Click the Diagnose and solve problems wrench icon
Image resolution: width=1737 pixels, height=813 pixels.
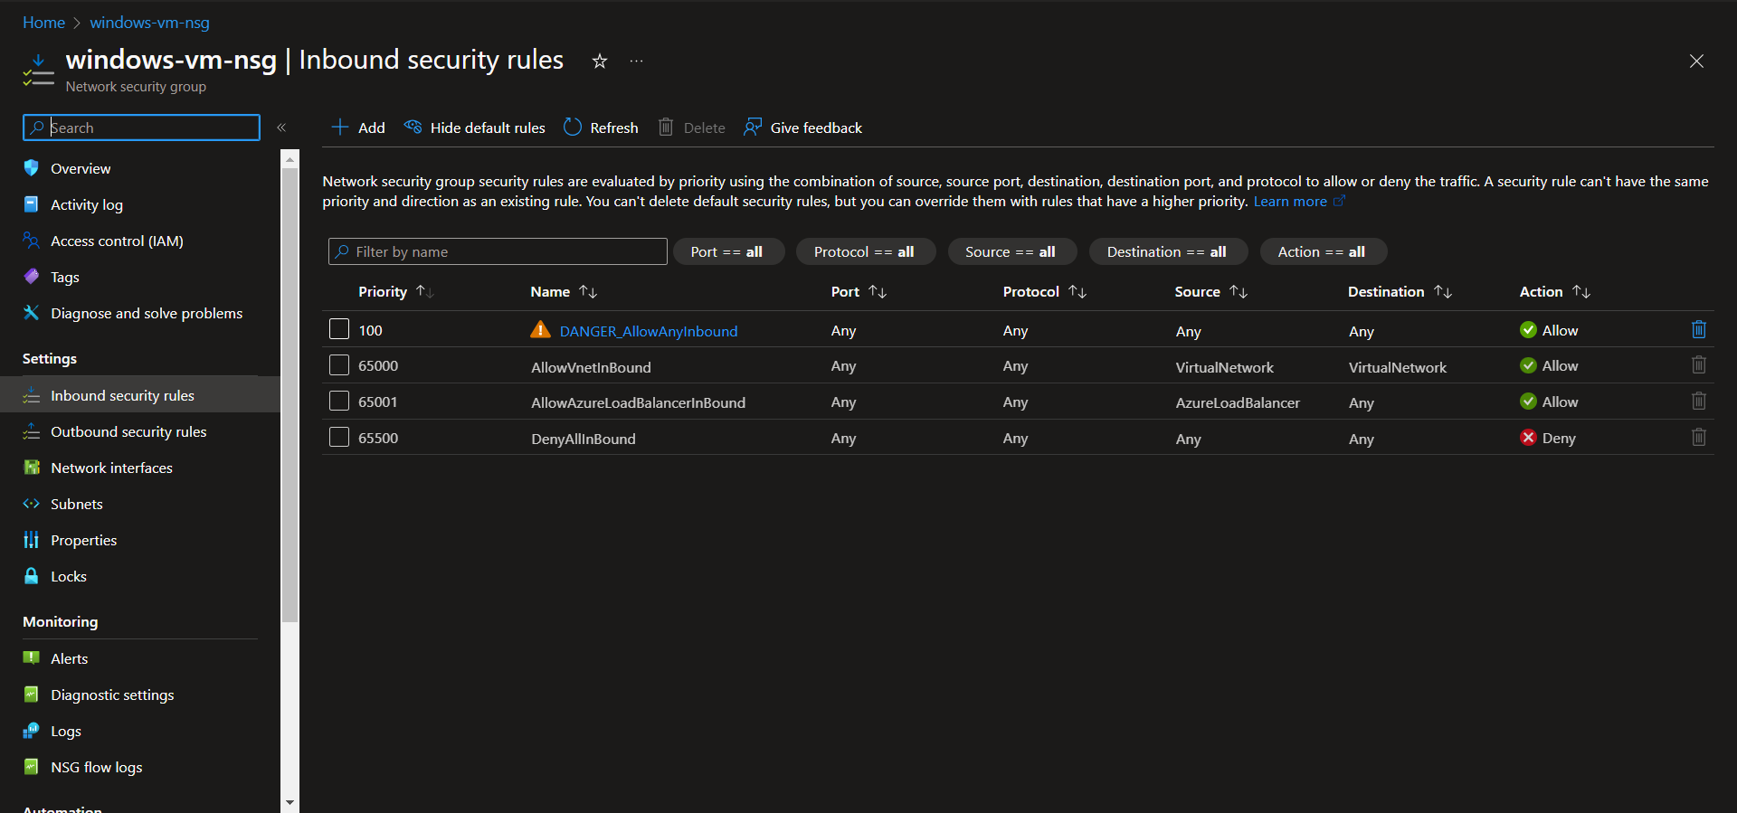[x=32, y=313]
